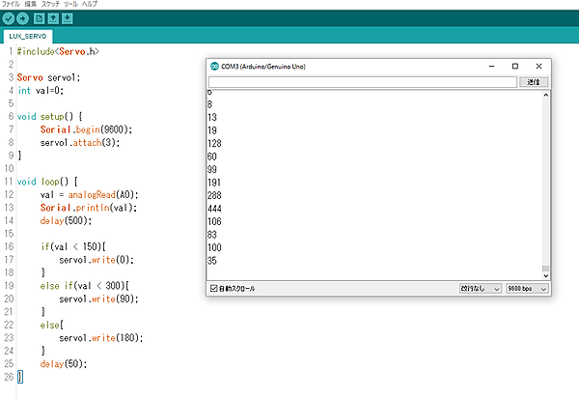Open the 改行なし line ending dropdown
This screenshot has width=579, height=399.
click(481, 288)
